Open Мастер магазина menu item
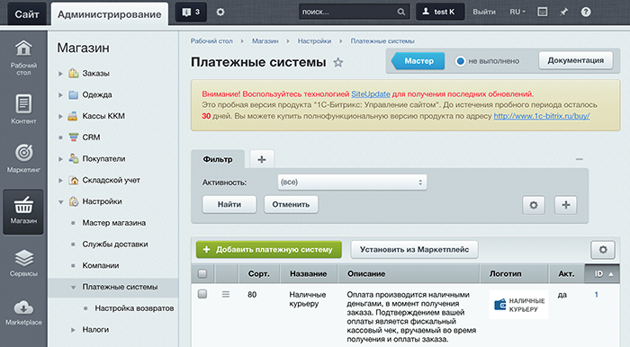This screenshot has width=630, height=347. coord(114,223)
